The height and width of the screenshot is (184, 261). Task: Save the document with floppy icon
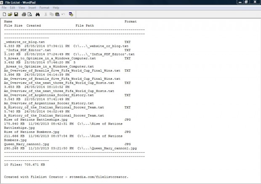pyautogui.click(x=16, y=14)
